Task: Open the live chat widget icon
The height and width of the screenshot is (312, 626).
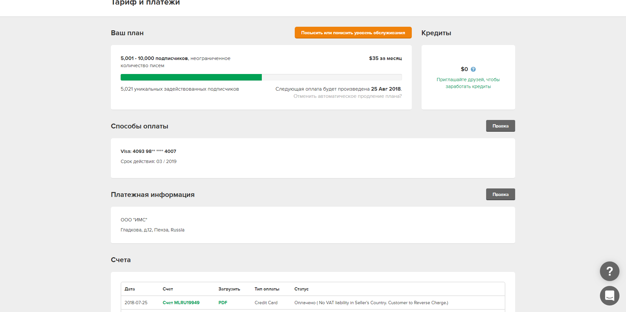Action: pyautogui.click(x=609, y=295)
